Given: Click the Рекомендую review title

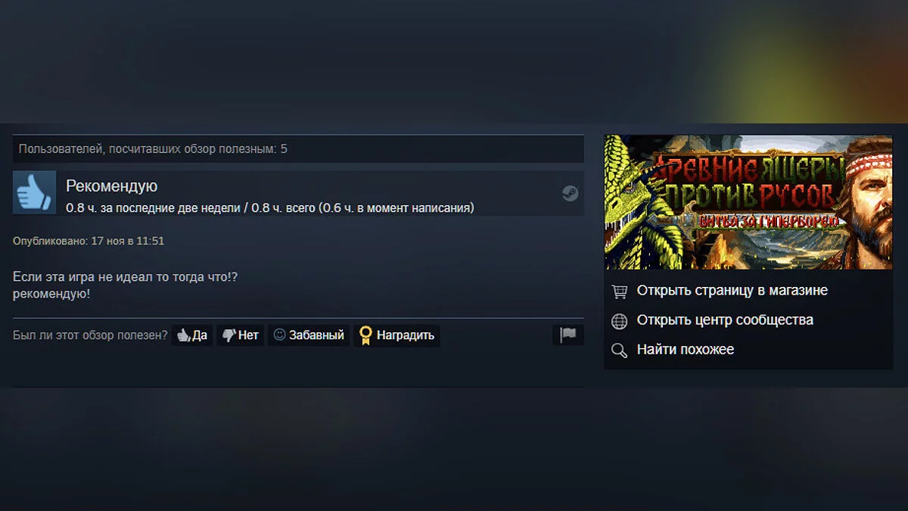Looking at the screenshot, I should (111, 186).
